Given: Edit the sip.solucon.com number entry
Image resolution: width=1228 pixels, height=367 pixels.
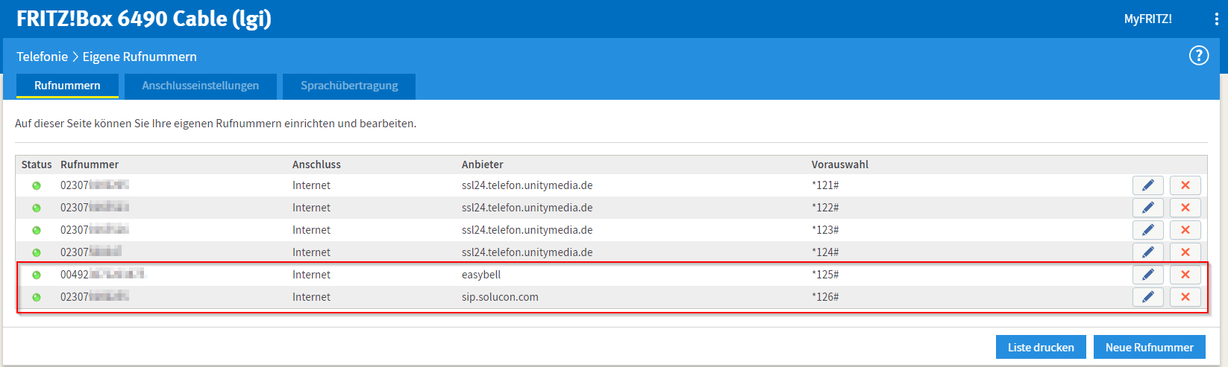Looking at the screenshot, I should 1147,297.
